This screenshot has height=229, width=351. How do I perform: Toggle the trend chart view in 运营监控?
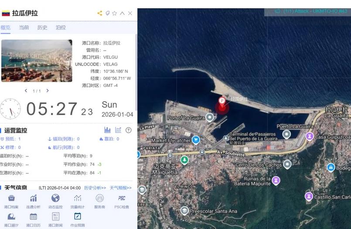(118, 130)
